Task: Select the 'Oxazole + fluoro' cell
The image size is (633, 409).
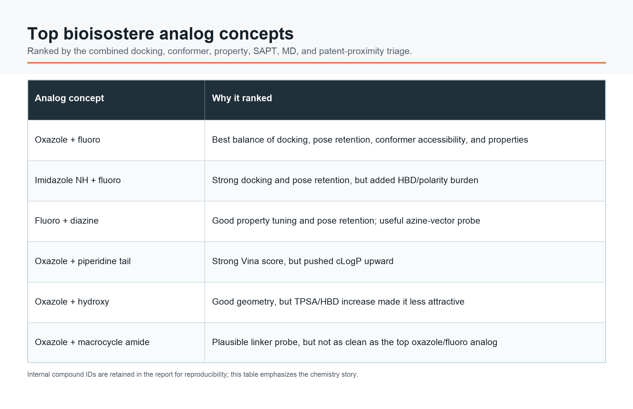Action: click(116, 140)
